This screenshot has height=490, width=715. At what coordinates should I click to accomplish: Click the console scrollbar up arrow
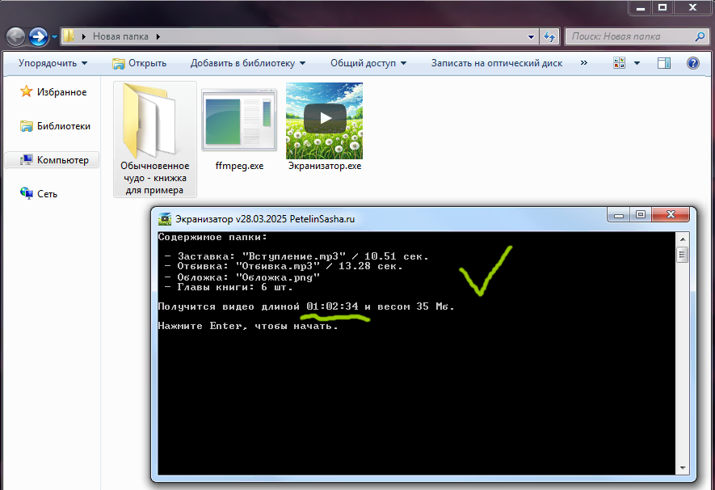click(683, 239)
